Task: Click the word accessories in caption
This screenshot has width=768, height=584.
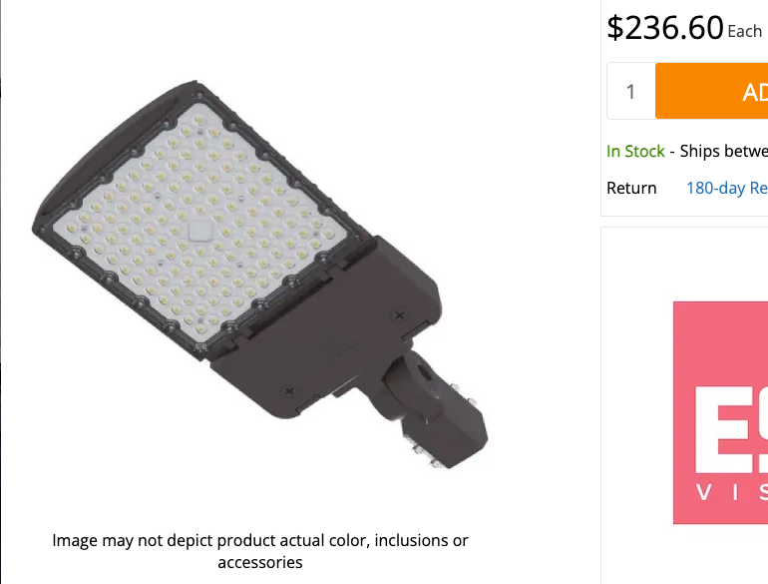Action: pyautogui.click(x=260, y=562)
